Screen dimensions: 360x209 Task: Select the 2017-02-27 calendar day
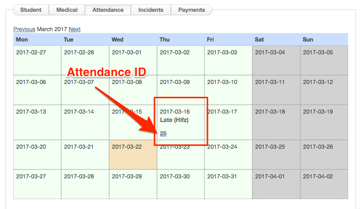tap(37, 60)
